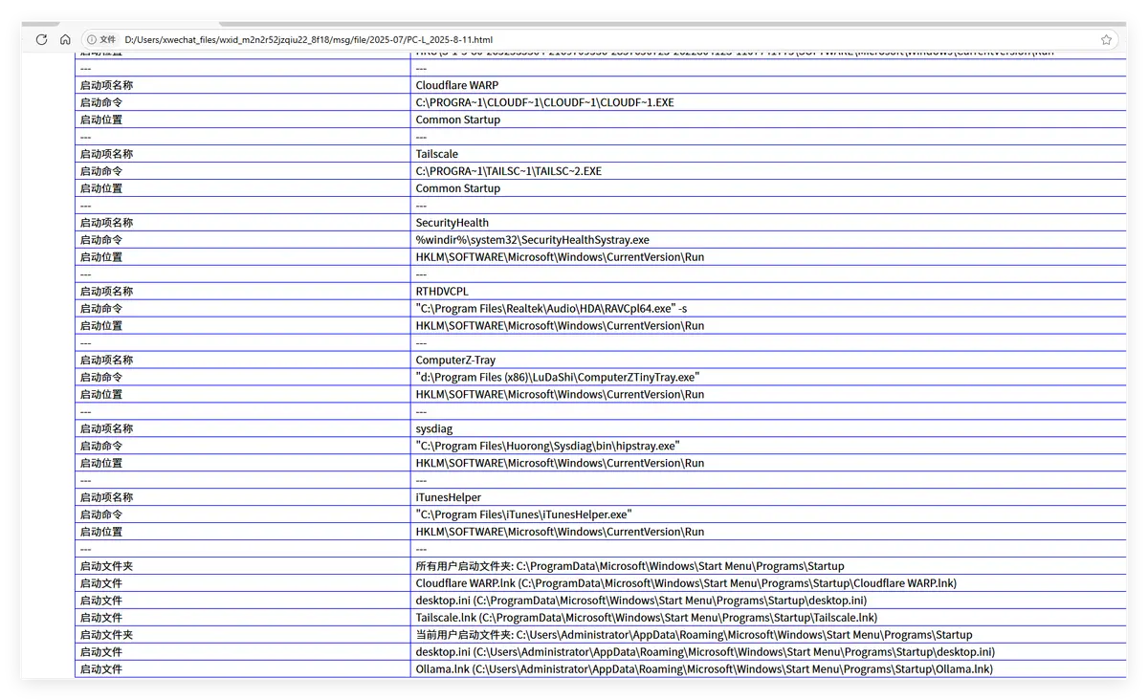Select the iTunesHelper.exe command path cell
Image resolution: width=1148 pixels, height=700 pixels.
point(768,515)
